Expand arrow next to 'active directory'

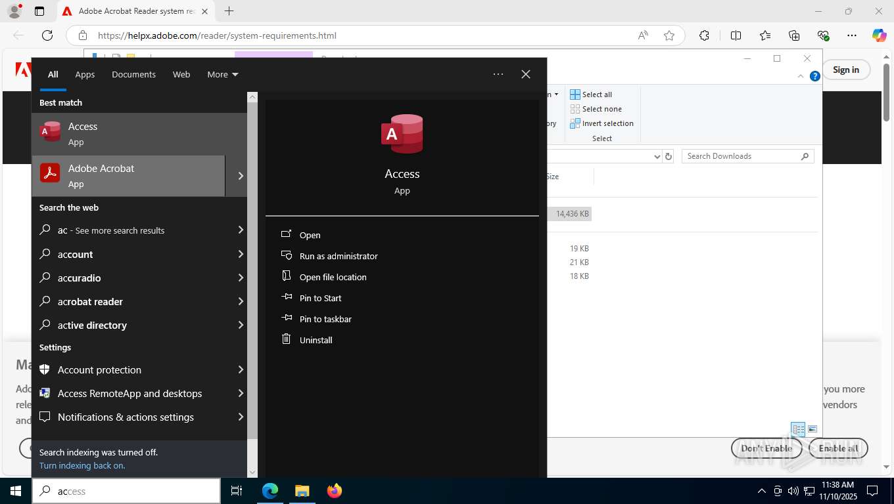pos(241,325)
